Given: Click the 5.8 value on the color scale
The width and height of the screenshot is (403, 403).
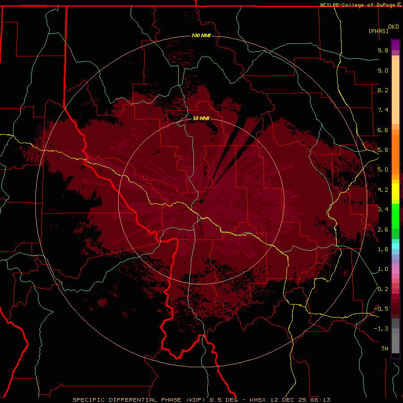Looking at the screenshot, I should [383, 150].
